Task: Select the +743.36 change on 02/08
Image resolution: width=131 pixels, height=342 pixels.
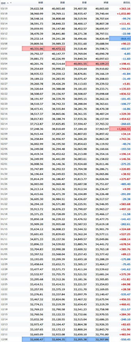Action: (125, 139)
